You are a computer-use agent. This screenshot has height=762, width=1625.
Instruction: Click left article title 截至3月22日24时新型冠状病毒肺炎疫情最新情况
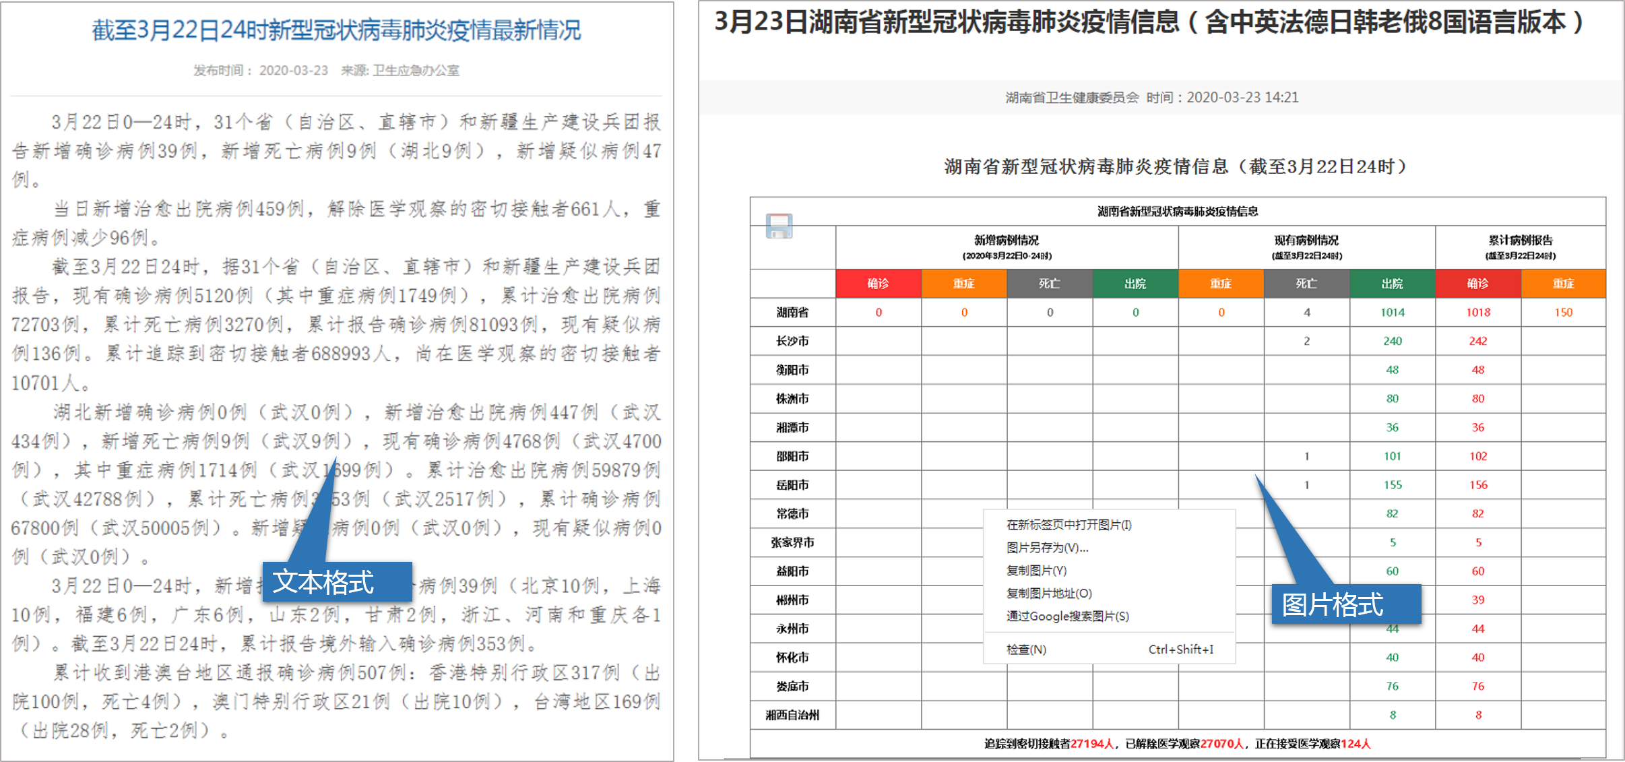[336, 30]
